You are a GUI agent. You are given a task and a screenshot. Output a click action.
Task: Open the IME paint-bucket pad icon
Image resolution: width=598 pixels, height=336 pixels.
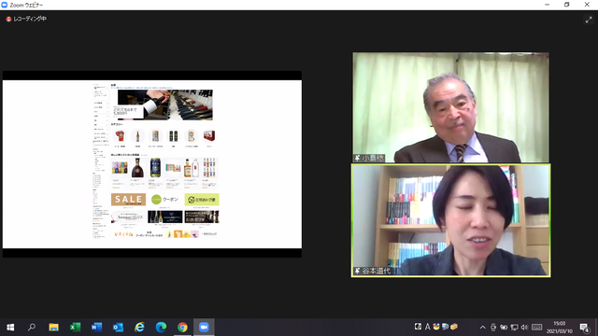[x=436, y=327]
